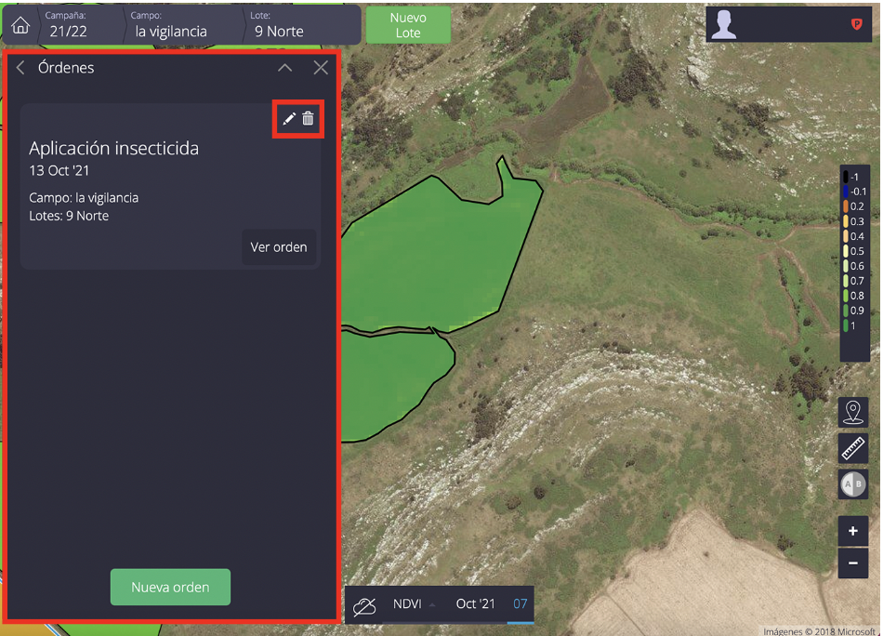Select the map location pin tool
Viewport: 883px width, 636px height.
point(853,412)
